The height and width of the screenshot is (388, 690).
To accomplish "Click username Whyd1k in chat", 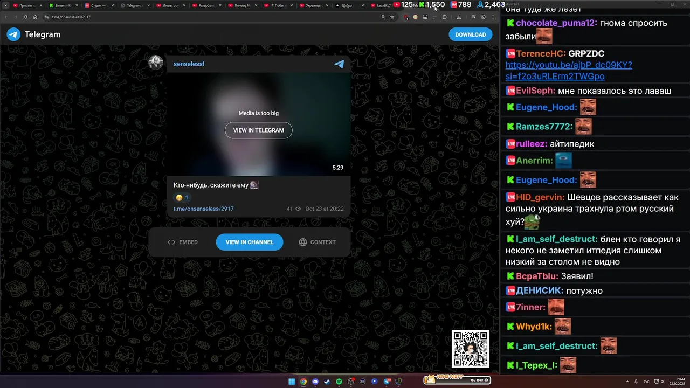I will coord(534,327).
